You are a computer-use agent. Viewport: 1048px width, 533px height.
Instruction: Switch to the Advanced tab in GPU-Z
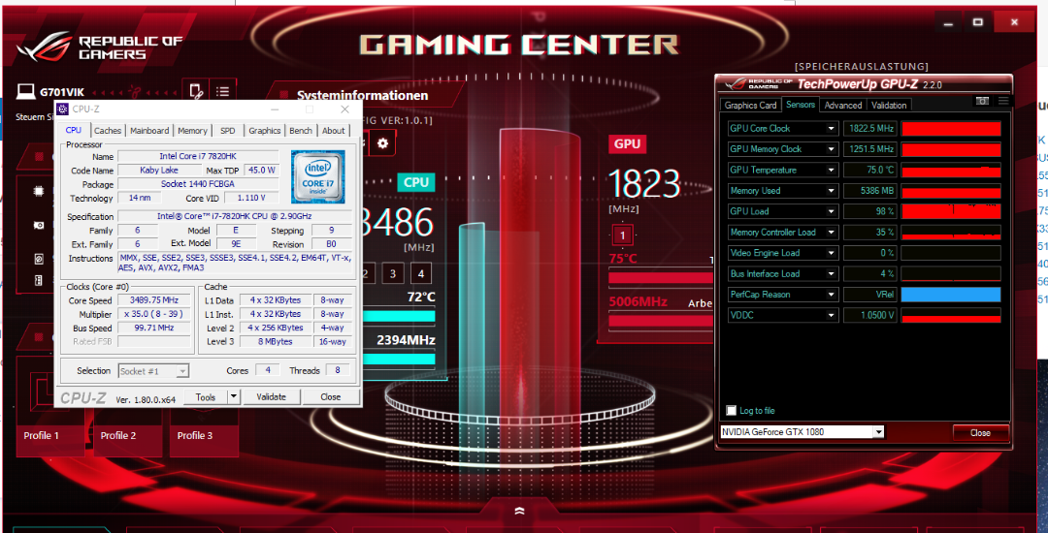coord(843,106)
